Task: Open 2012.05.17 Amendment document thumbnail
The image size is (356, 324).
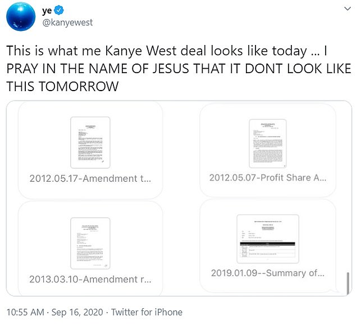Action: (x=90, y=142)
